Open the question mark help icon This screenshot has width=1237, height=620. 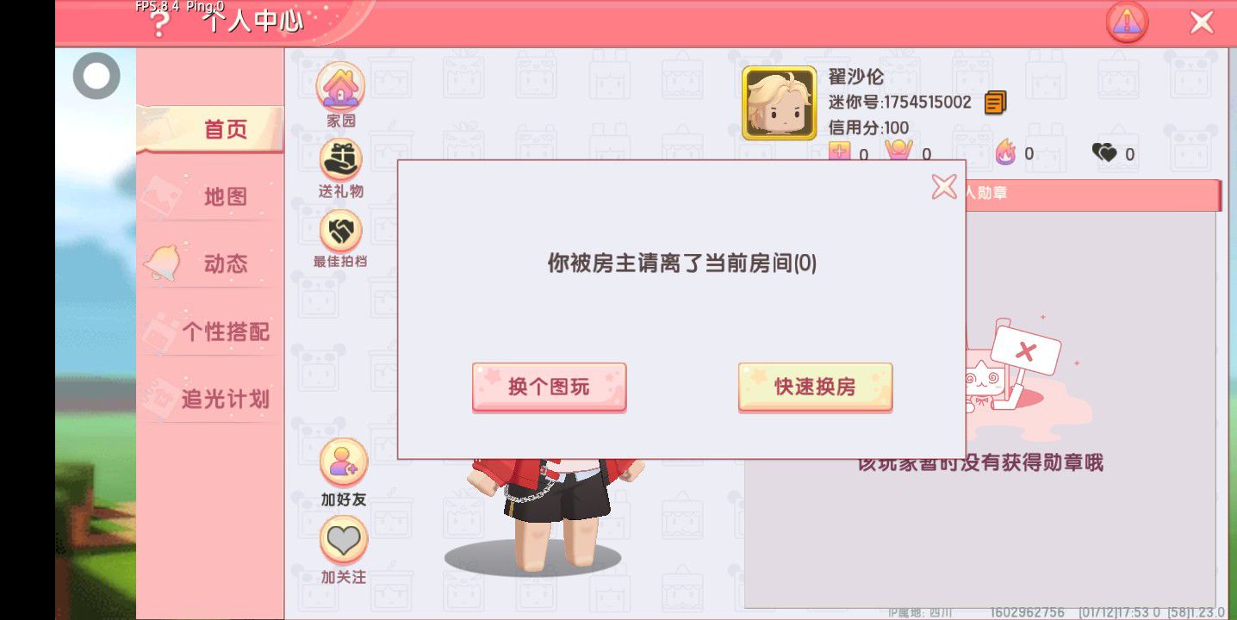(158, 23)
